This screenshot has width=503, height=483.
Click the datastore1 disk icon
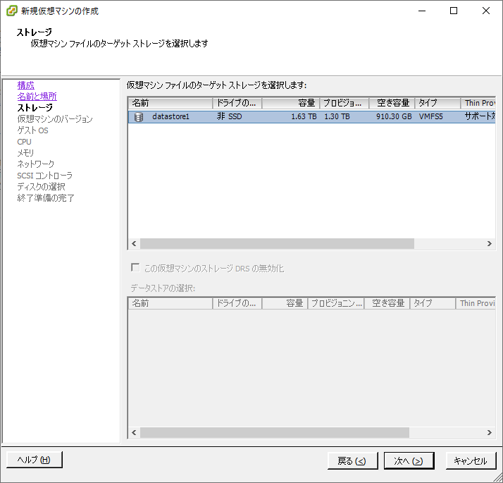(139, 117)
